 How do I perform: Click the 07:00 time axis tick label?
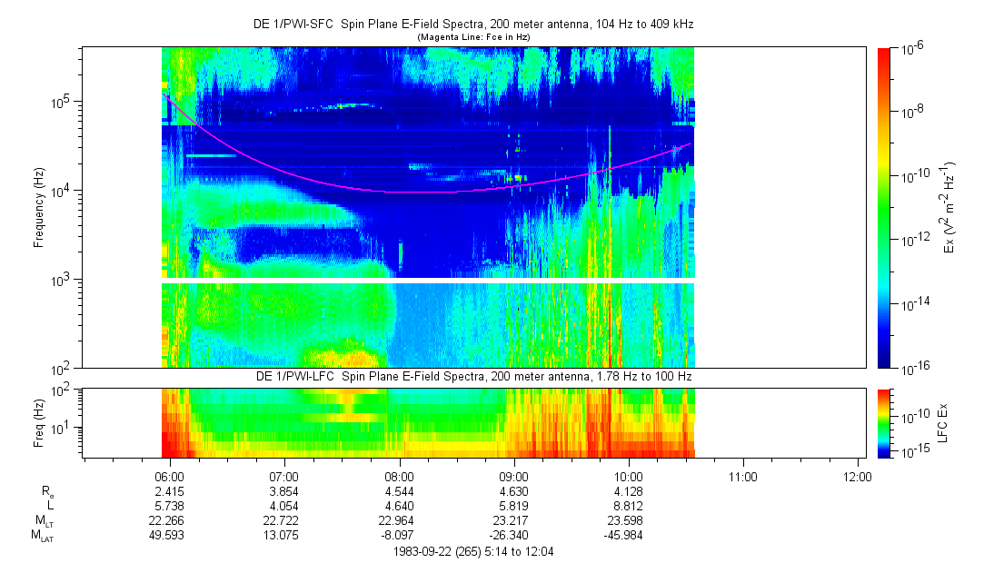(284, 476)
